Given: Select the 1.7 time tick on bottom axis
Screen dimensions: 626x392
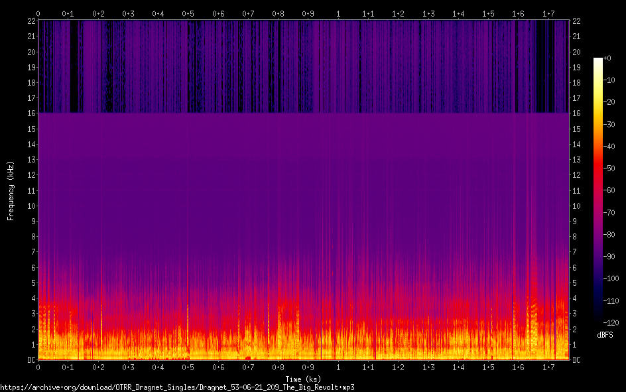Looking at the screenshot, I should click(x=548, y=367).
